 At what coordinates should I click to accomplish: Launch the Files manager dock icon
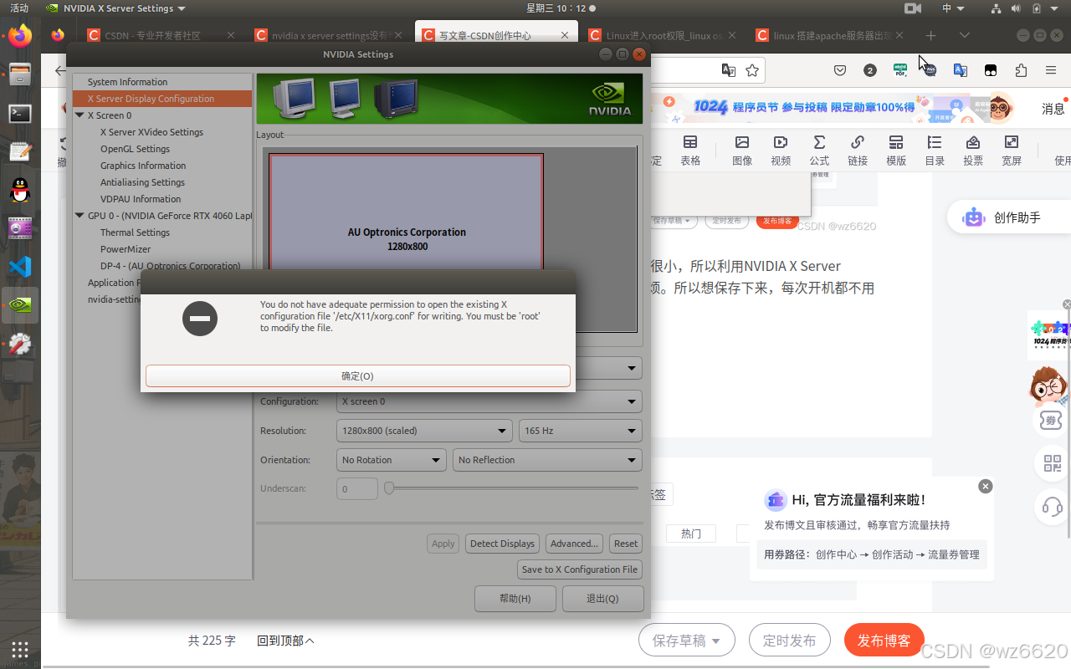(x=20, y=74)
